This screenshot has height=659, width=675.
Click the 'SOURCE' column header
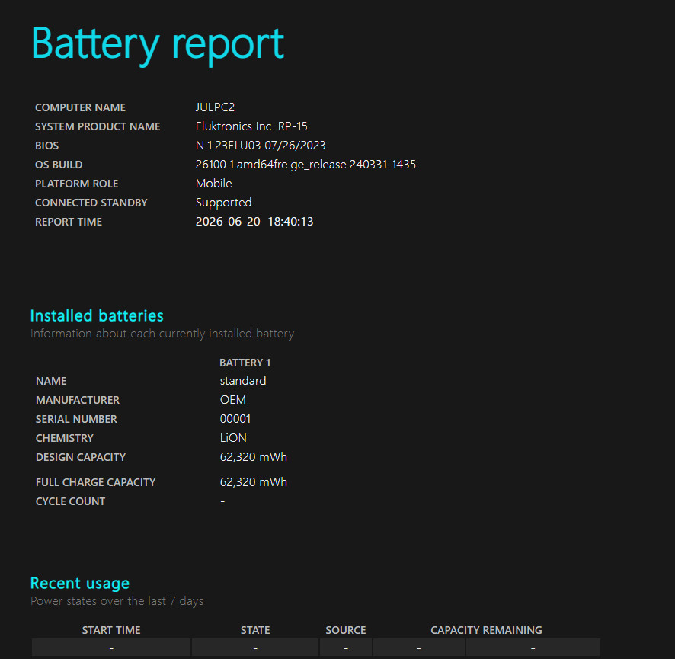(x=345, y=630)
